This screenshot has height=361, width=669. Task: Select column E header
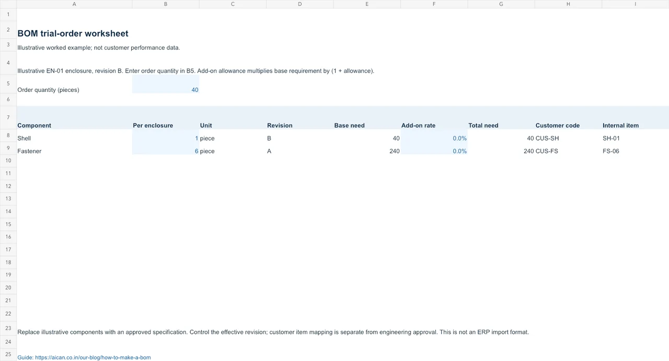(x=367, y=4)
